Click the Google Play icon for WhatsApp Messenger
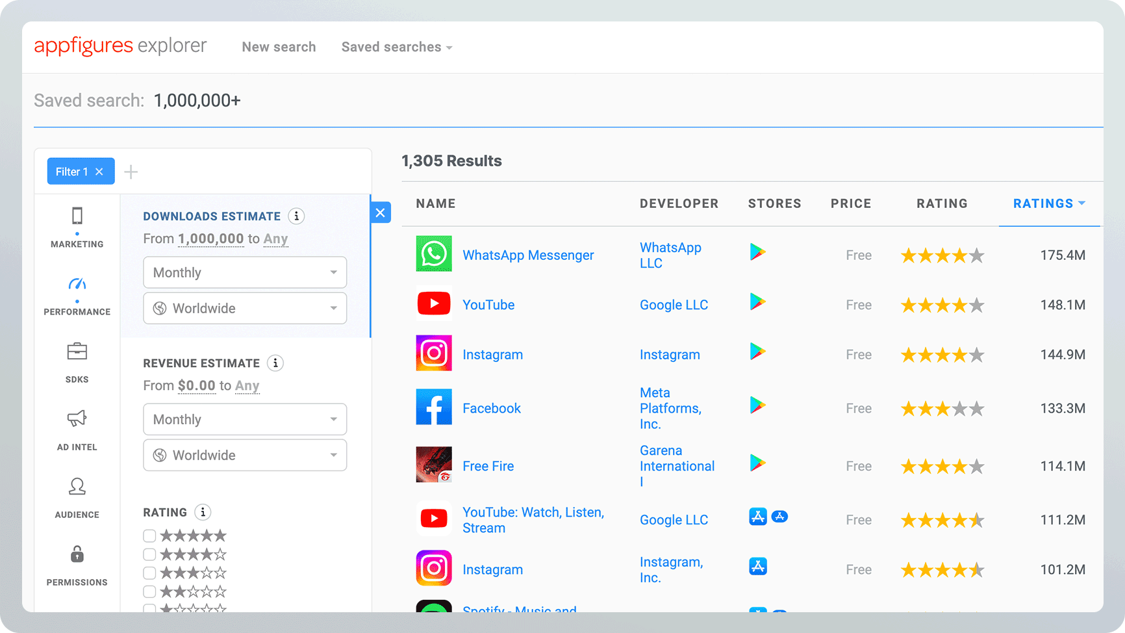Image resolution: width=1125 pixels, height=633 pixels. coord(757,253)
